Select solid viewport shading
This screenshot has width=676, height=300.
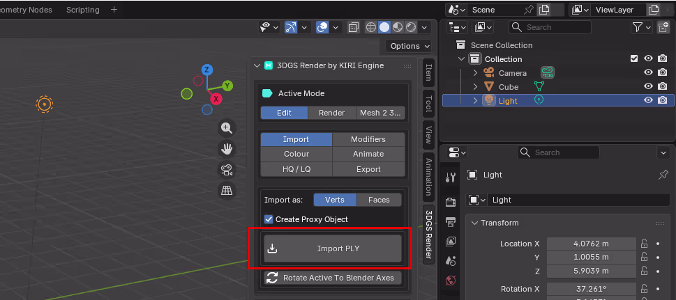[x=384, y=28]
